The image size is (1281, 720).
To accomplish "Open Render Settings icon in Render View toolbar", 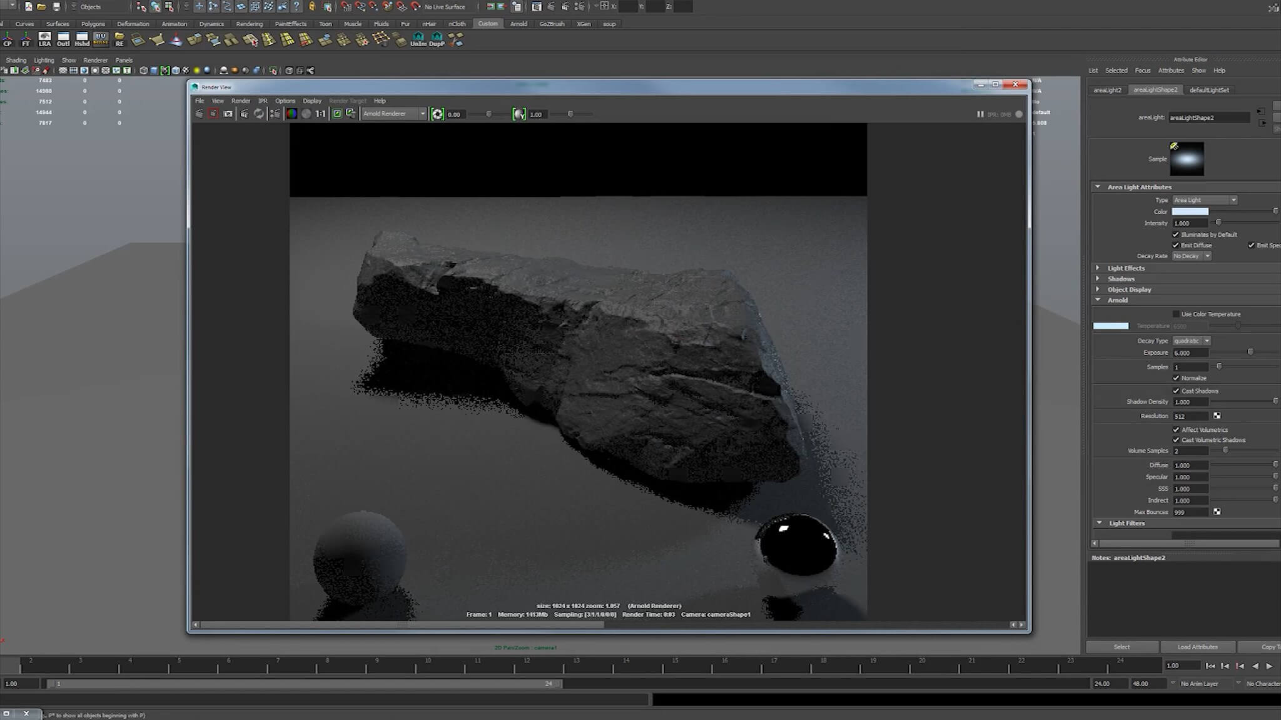I will pyautogui.click(x=275, y=114).
